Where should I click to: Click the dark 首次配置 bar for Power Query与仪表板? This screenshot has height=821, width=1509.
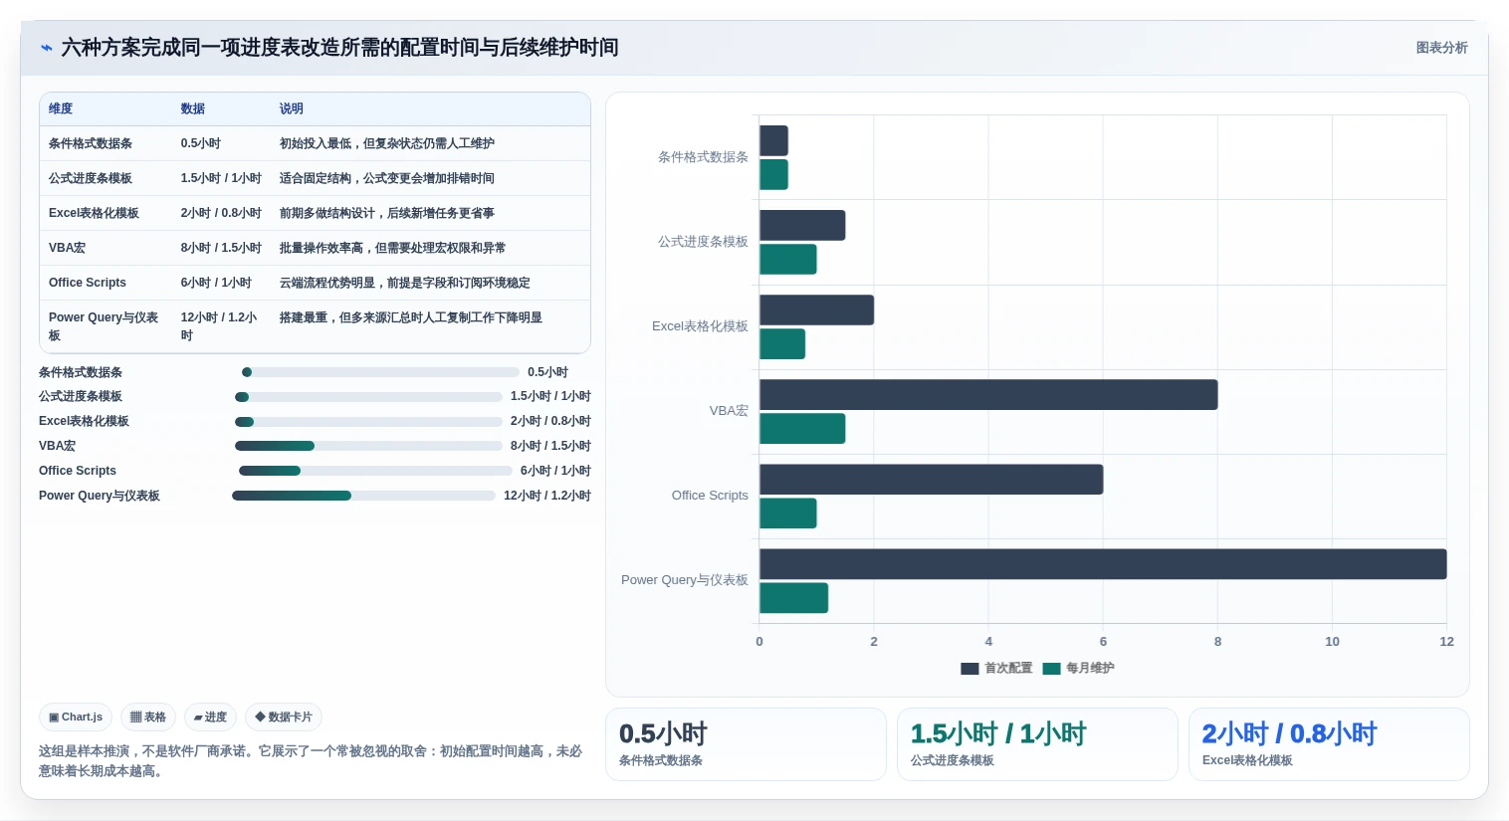(x=1103, y=564)
